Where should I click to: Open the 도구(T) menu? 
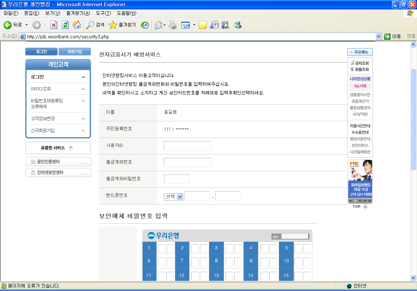point(103,13)
